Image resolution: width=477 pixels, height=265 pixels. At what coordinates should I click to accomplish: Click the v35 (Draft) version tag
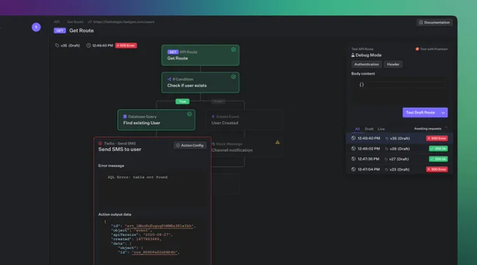[67, 45]
